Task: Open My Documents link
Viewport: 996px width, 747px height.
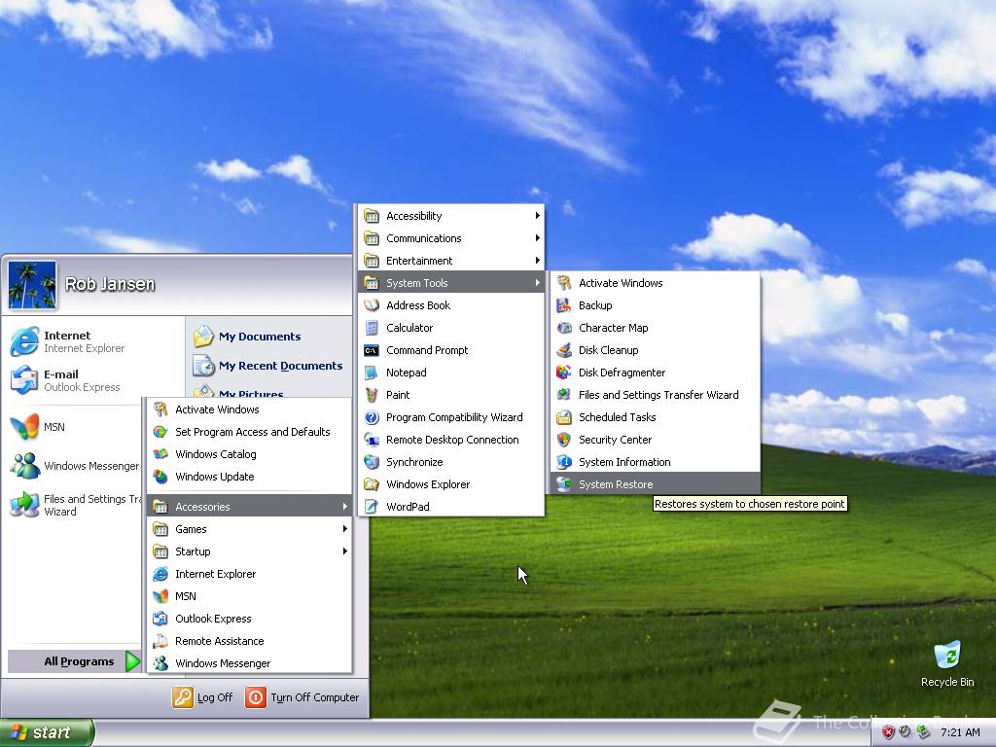Action: pyautogui.click(x=259, y=336)
